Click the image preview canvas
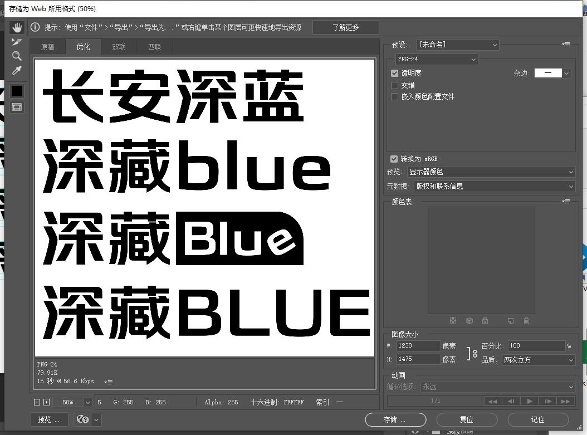587x435 pixels. pos(204,208)
